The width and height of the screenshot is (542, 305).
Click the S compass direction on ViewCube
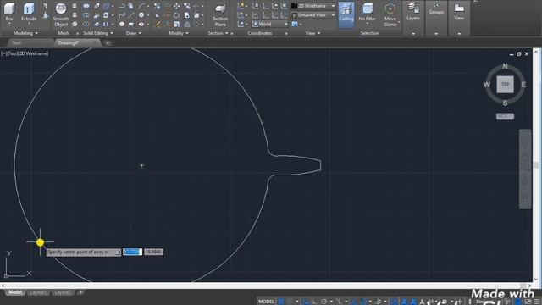505,103
